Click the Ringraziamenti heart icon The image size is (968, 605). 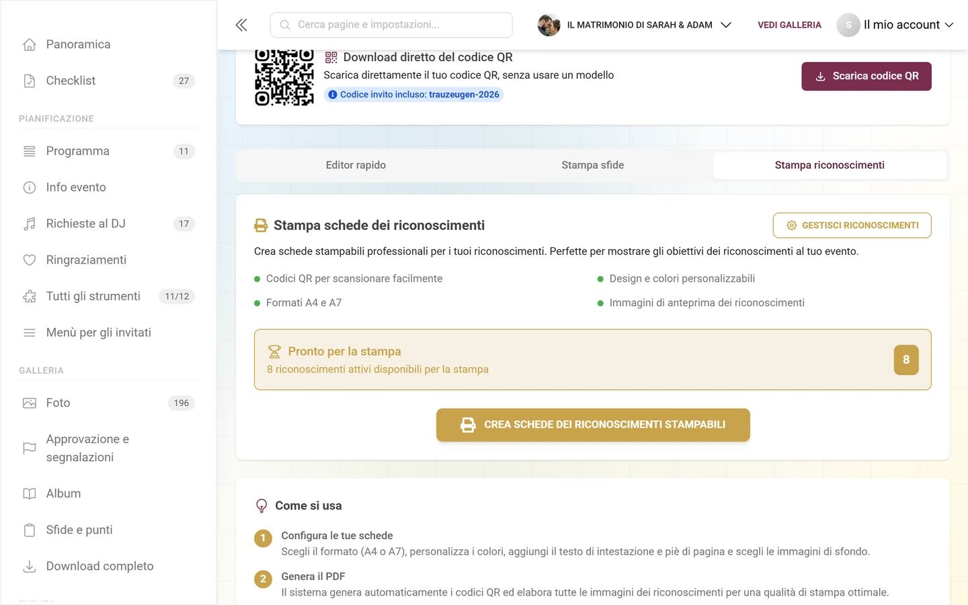point(30,260)
